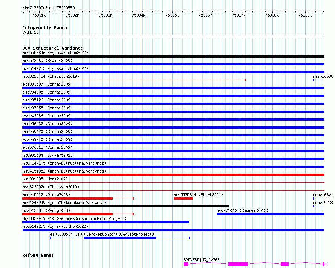The image size is (335, 268).
Task: Click the nsv5556846 (ByrskaBishop2022) variant label
Action: pyautogui.click(x=55, y=53)
